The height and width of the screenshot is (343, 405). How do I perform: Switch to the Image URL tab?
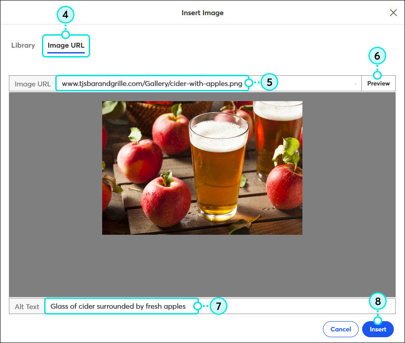coord(66,45)
